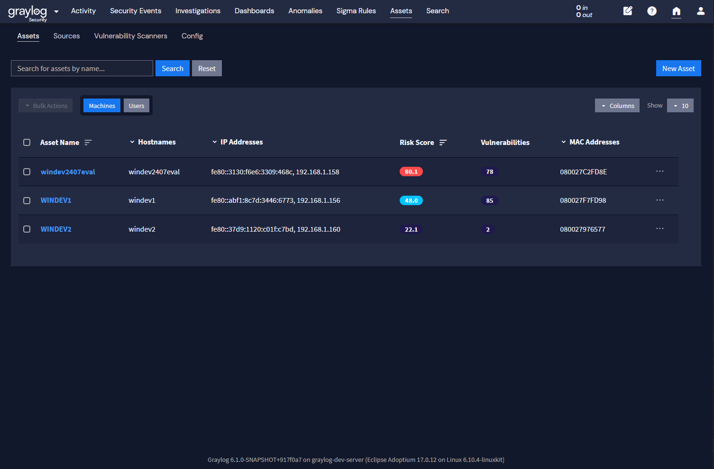The height and width of the screenshot is (469, 714).
Task: Navigate to Anomalies
Action: [x=305, y=11]
